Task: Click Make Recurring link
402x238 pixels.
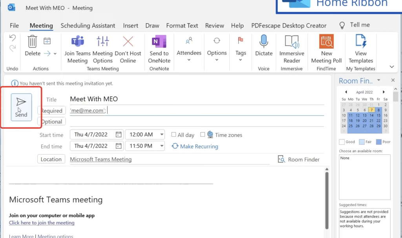Action: click(195, 146)
